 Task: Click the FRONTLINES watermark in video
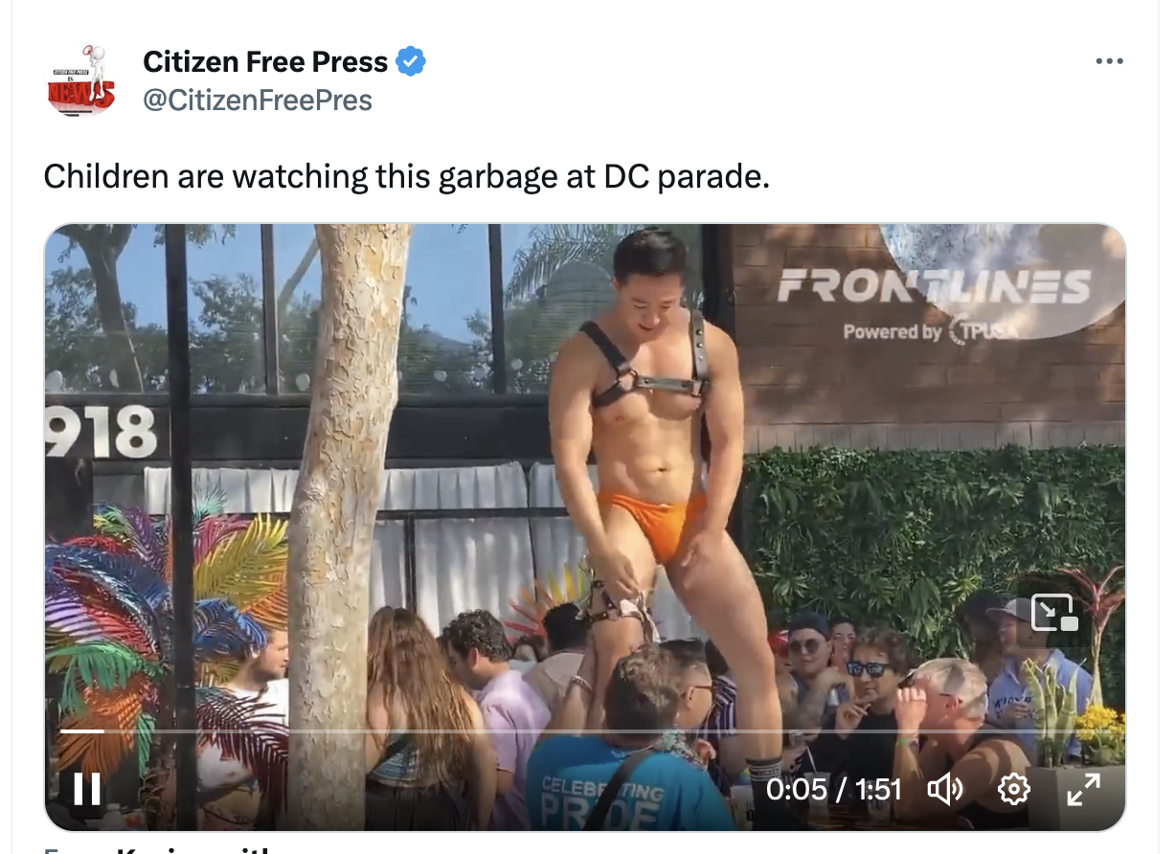coord(934,287)
